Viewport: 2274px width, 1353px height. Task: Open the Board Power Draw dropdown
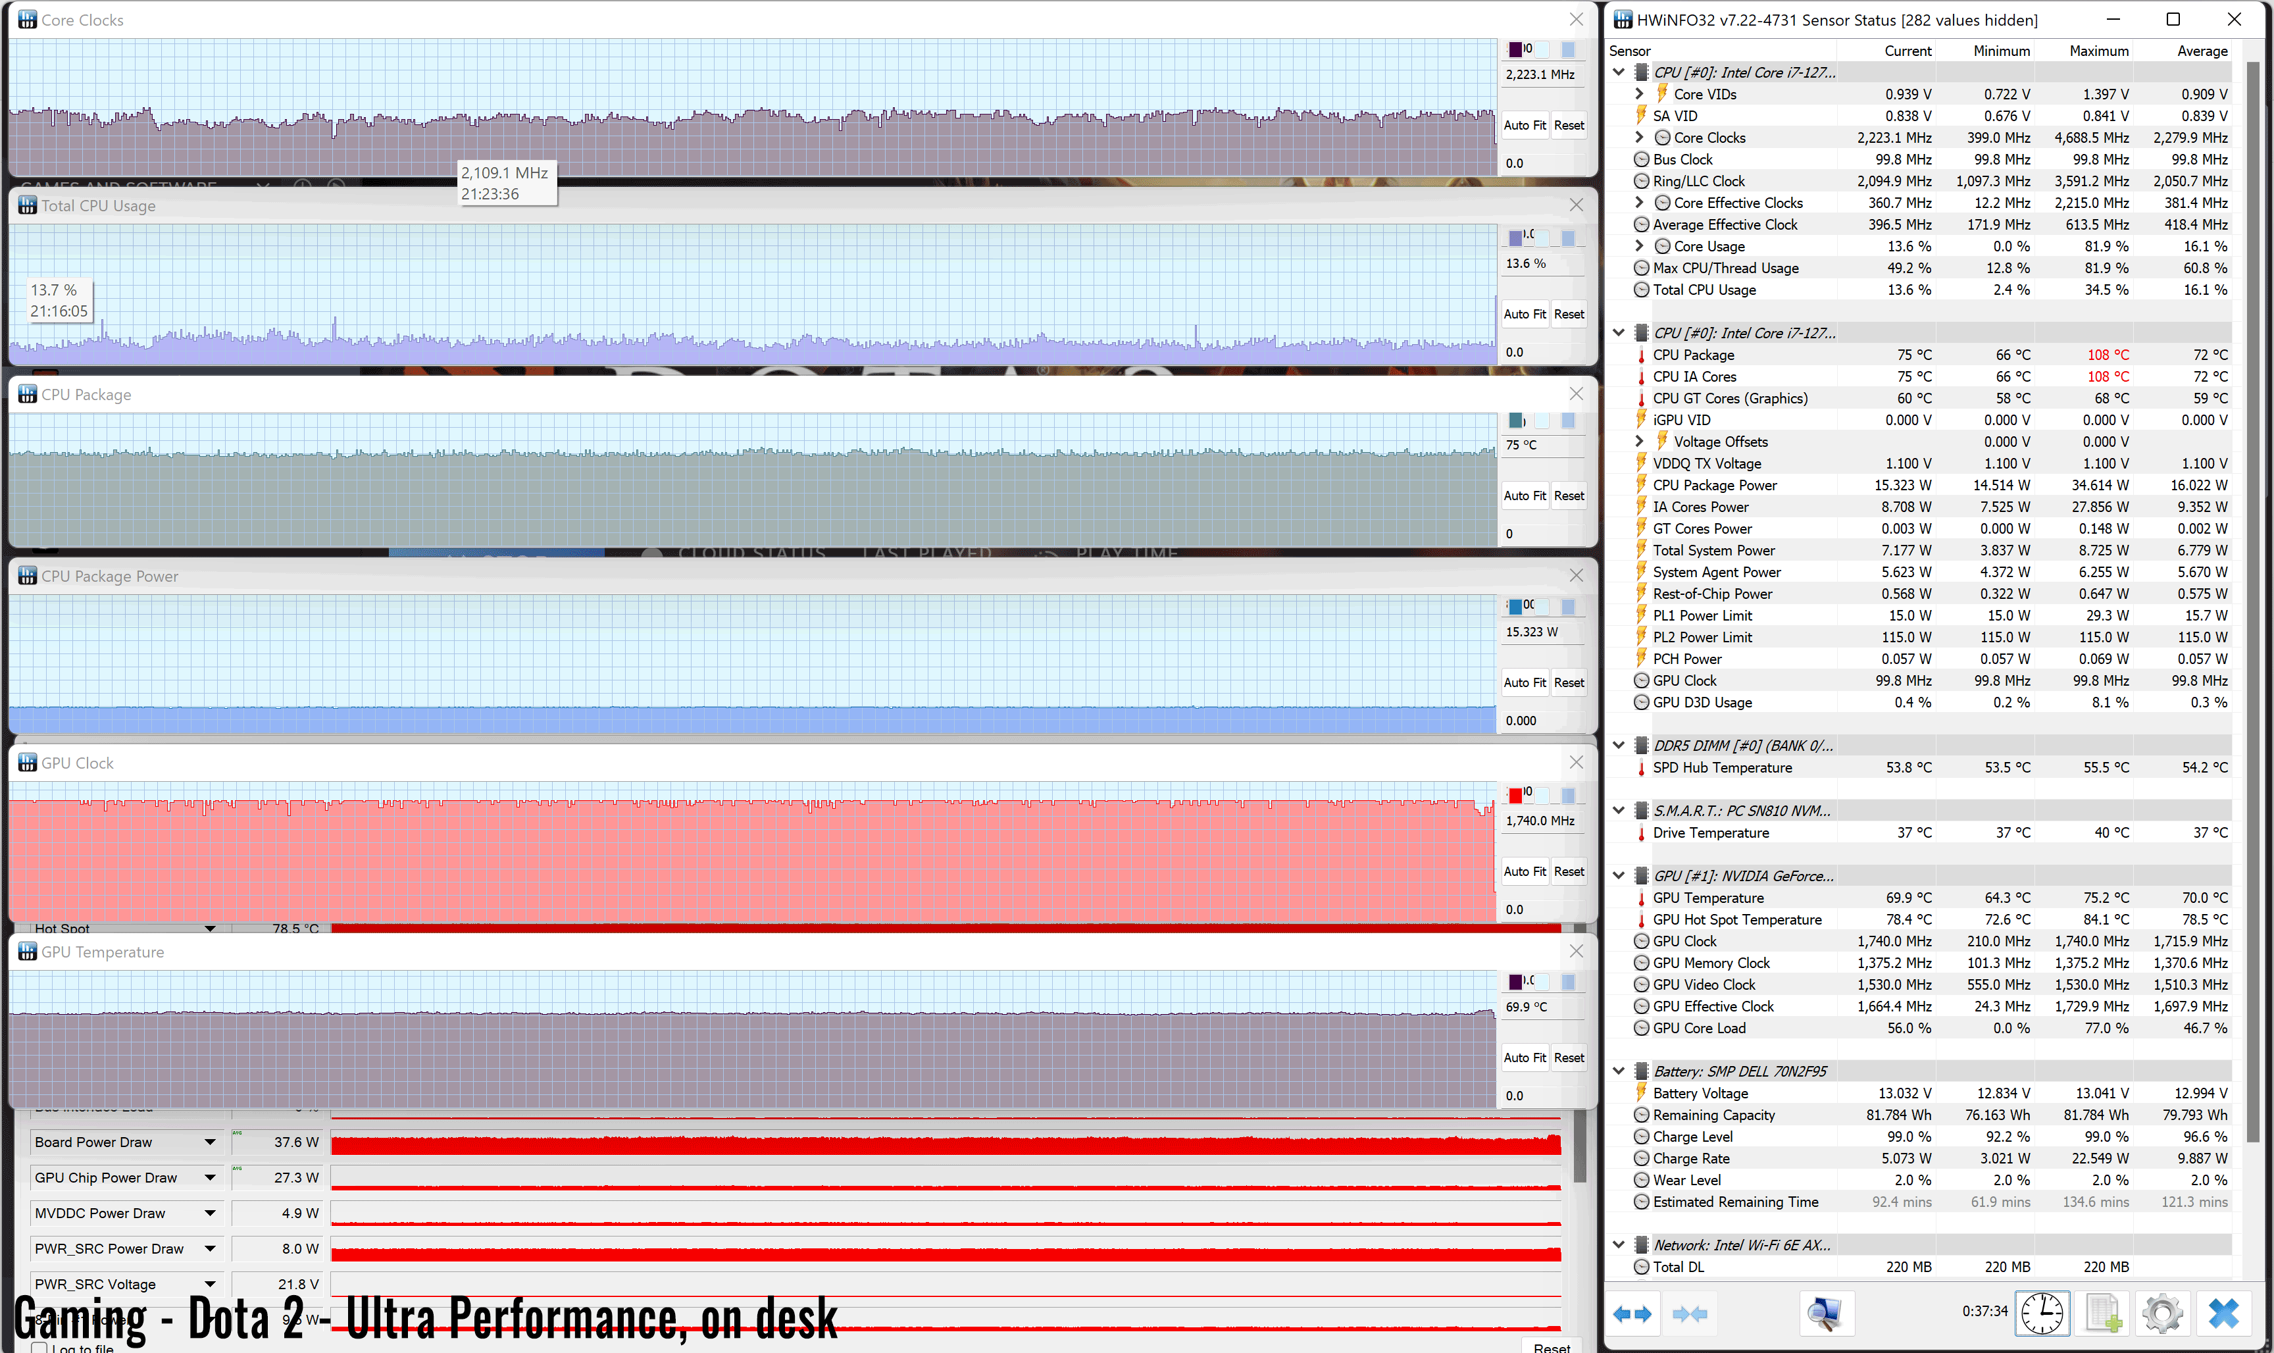(210, 1142)
